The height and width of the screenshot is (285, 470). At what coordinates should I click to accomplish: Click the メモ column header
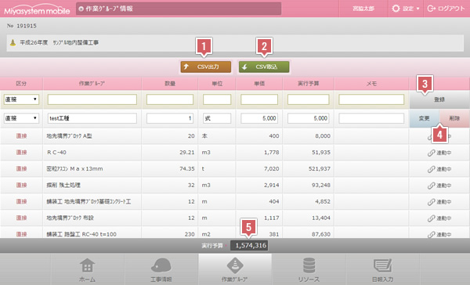tap(371, 84)
